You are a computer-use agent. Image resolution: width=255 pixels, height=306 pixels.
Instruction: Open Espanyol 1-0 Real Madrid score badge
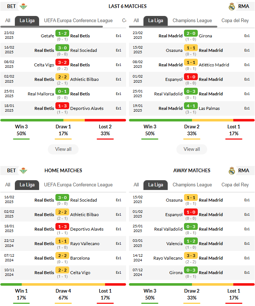191,77
